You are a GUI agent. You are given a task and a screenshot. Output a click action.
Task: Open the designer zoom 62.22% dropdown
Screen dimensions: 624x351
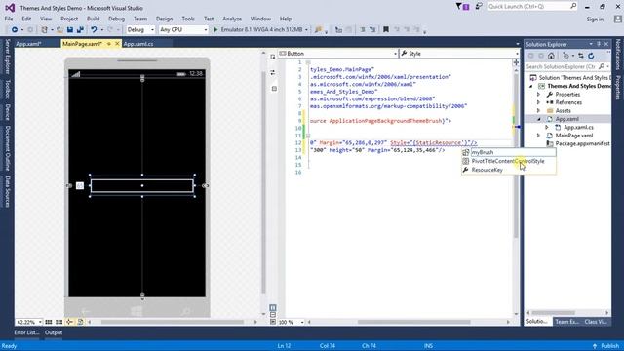tap(40, 322)
